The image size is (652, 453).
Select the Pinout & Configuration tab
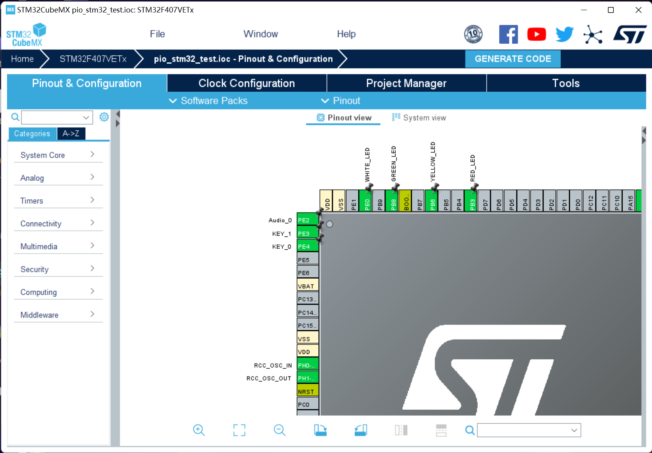pyautogui.click(x=87, y=83)
